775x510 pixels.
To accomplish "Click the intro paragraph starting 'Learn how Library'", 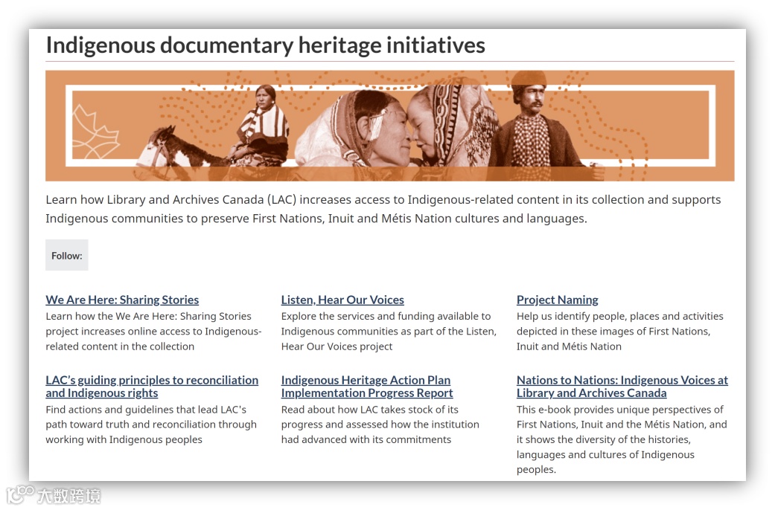I will (383, 209).
